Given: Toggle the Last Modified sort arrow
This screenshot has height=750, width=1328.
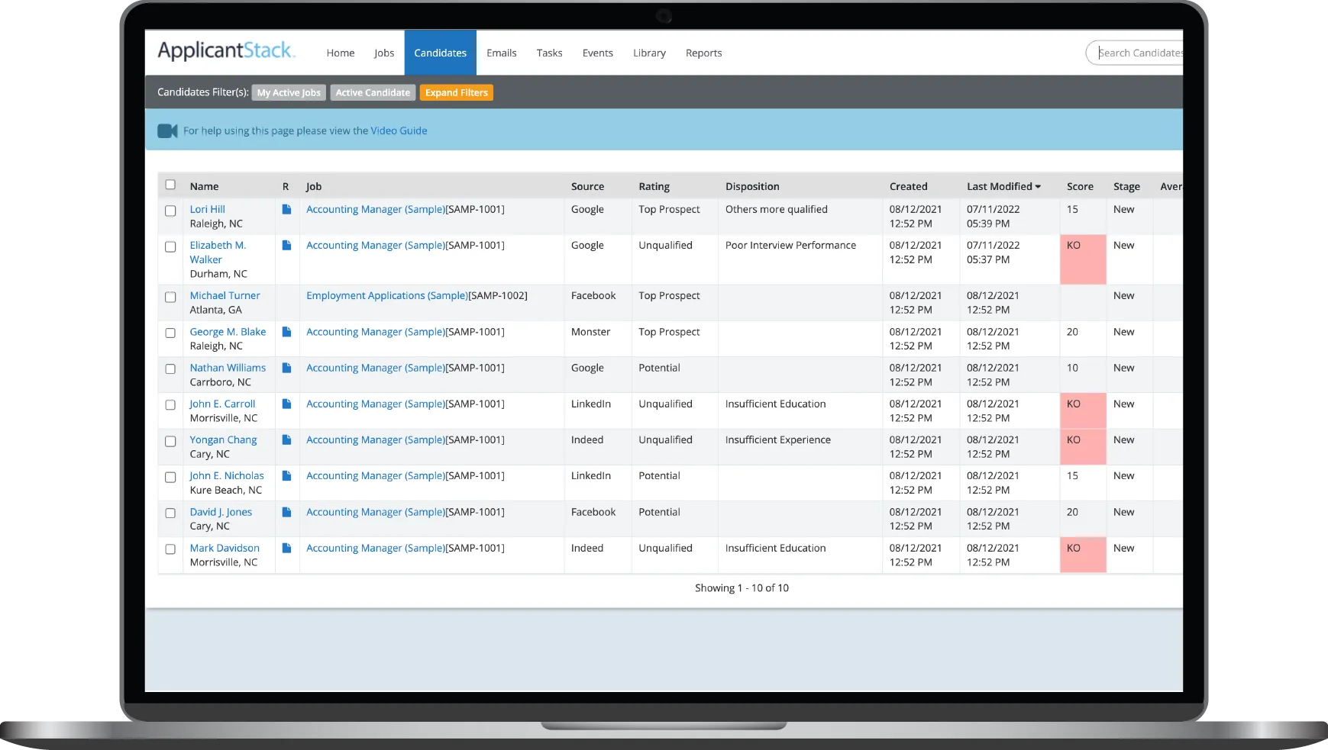Looking at the screenshot, I should point(1038,186).
